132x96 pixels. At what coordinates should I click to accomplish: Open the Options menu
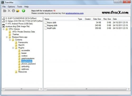(x=11, y=7)
